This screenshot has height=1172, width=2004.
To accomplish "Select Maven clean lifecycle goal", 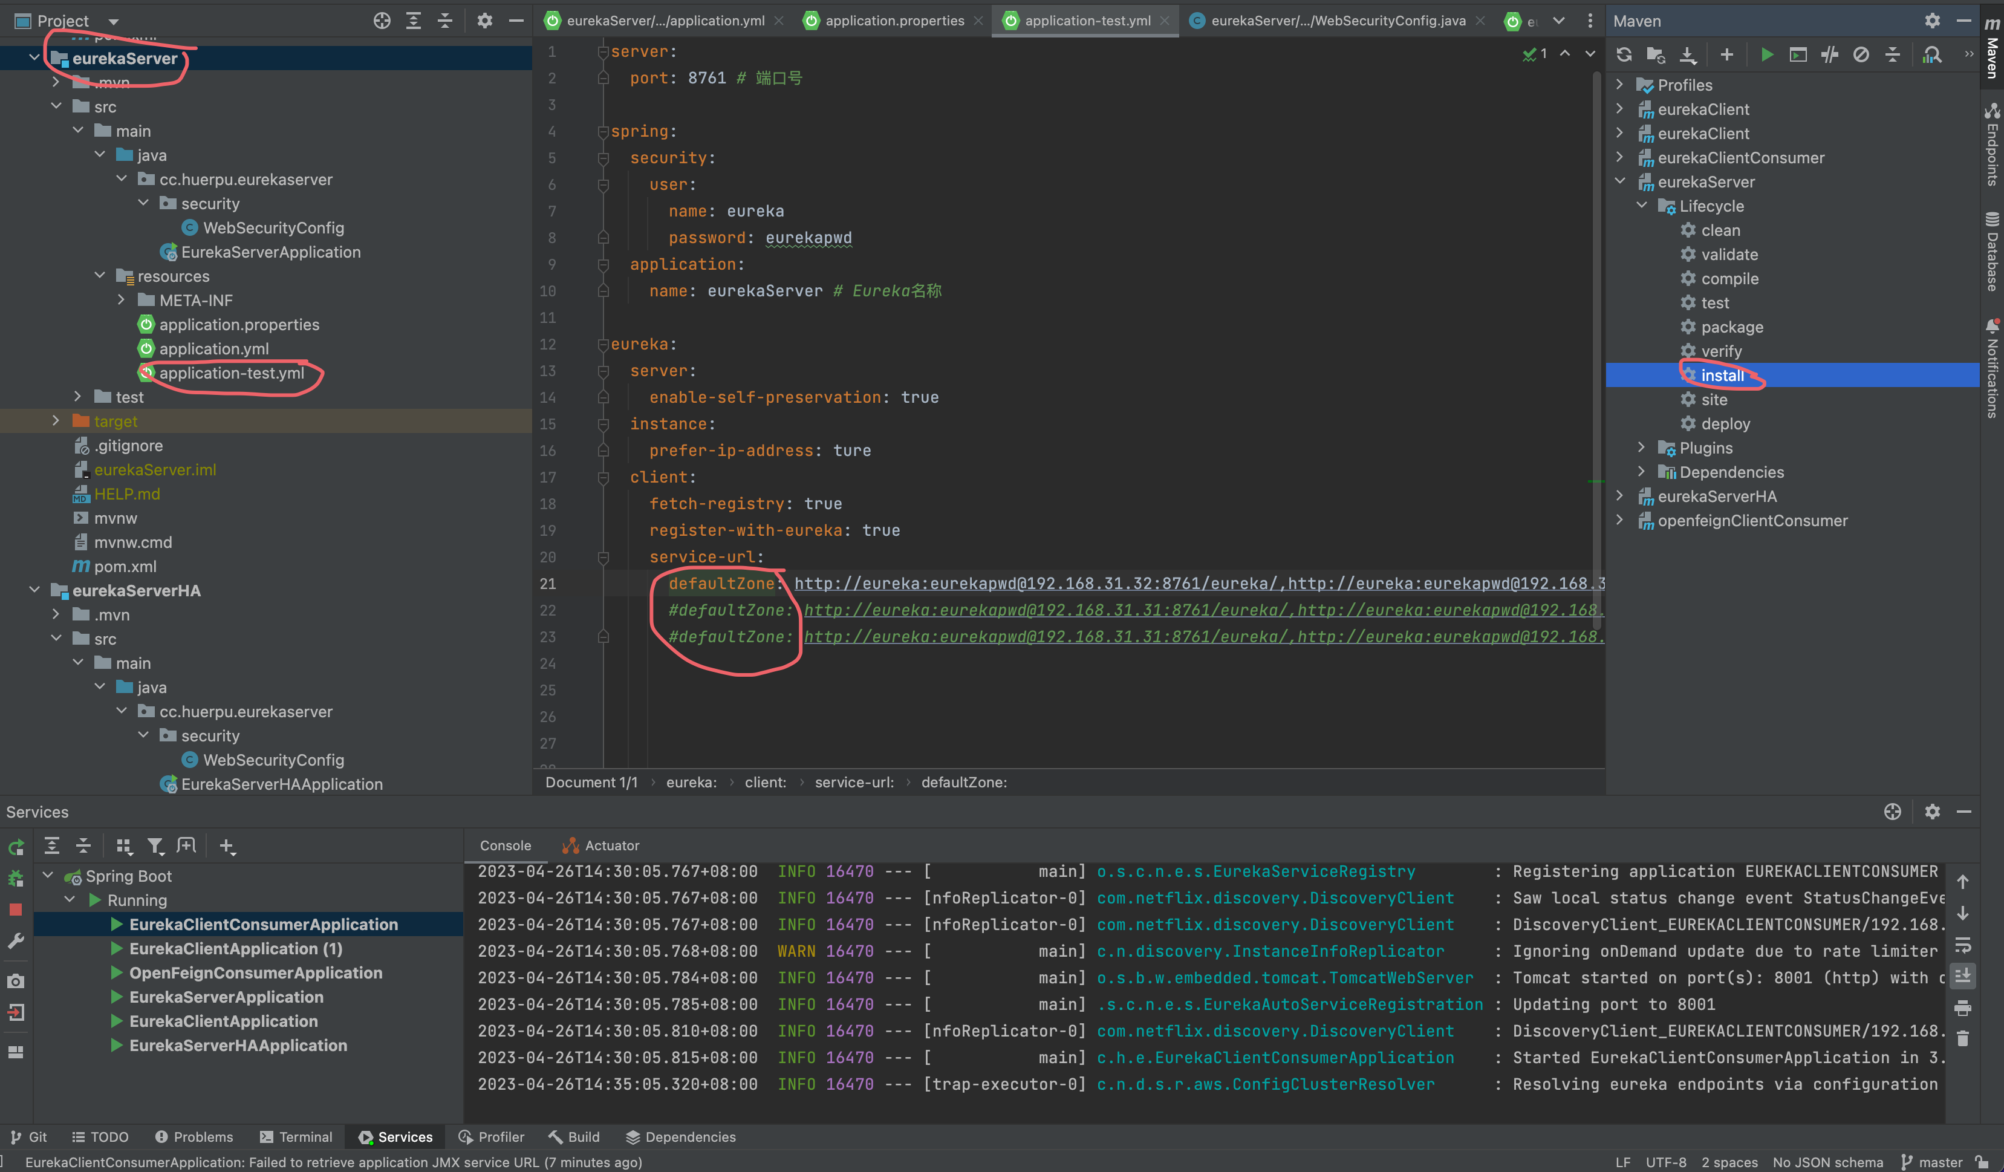I will pyautogui.click(x=1721, y=230).
